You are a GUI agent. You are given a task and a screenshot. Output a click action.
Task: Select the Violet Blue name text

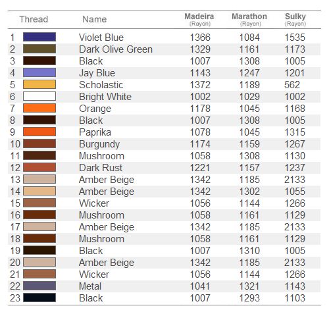pyautogui.click(x=101, y=38)
